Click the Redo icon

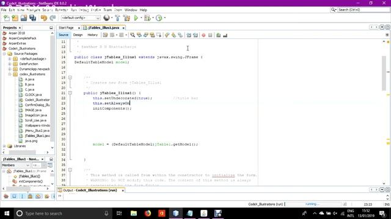point(53,18)
